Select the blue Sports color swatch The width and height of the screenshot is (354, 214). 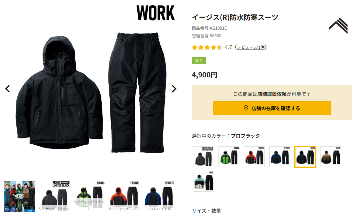click(280, 156)
